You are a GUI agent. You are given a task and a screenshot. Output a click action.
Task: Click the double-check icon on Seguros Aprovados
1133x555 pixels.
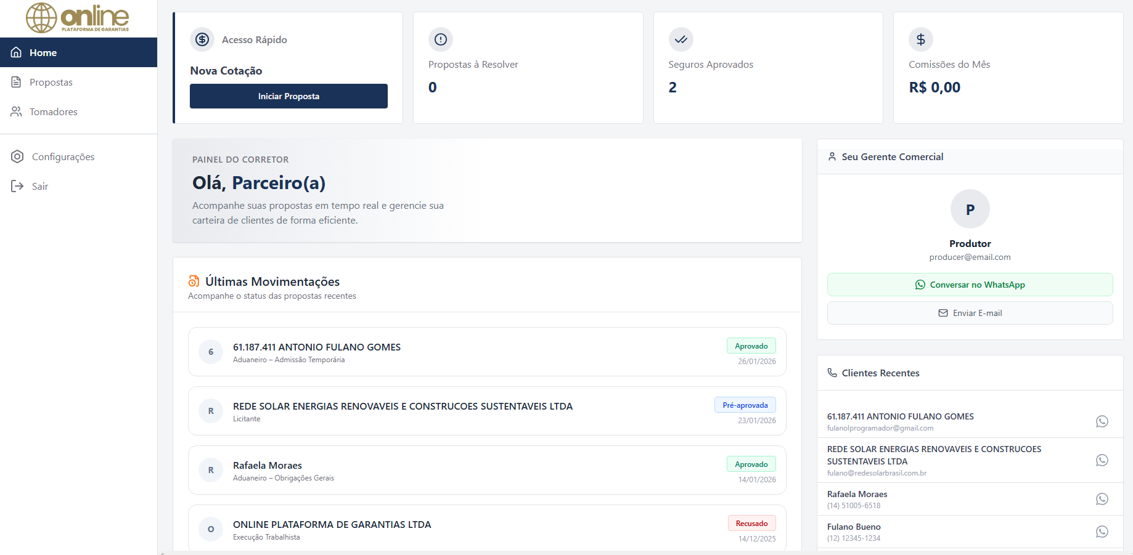(x=681, y=39)
